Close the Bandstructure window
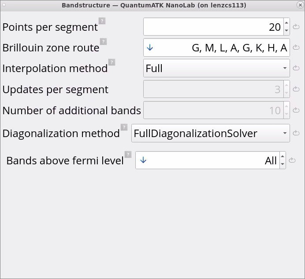The image size is (305, 279). (x=299, y=5)
